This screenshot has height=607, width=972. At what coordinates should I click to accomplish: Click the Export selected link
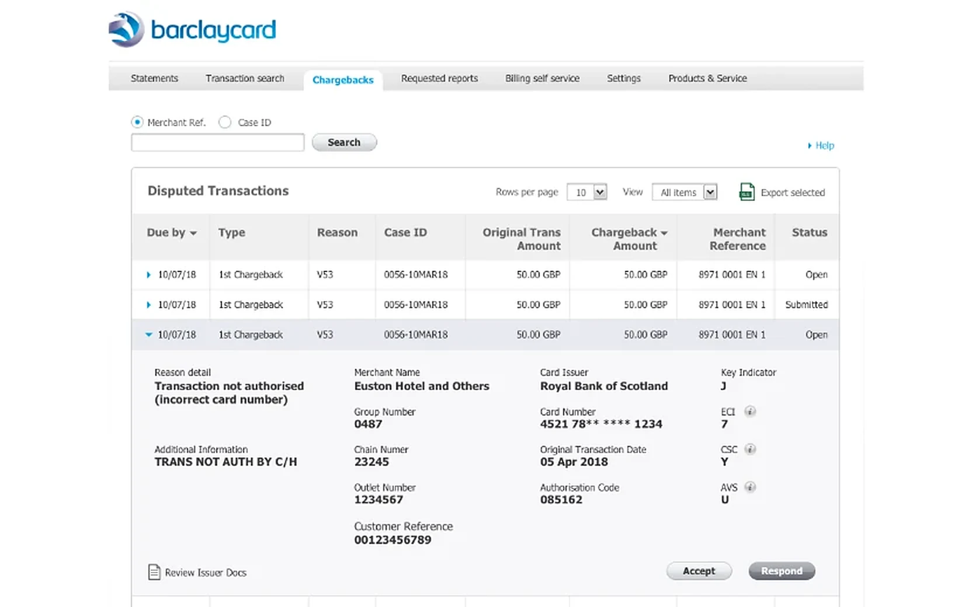(x=793, y=193)
